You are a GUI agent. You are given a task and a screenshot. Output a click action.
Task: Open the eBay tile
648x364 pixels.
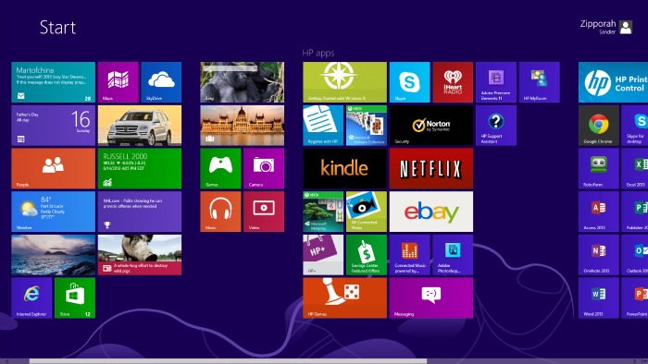click(x=431, y=212)
